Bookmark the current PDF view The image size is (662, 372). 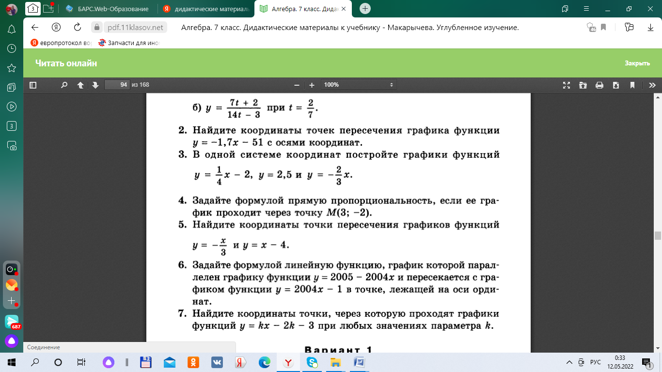632,85
